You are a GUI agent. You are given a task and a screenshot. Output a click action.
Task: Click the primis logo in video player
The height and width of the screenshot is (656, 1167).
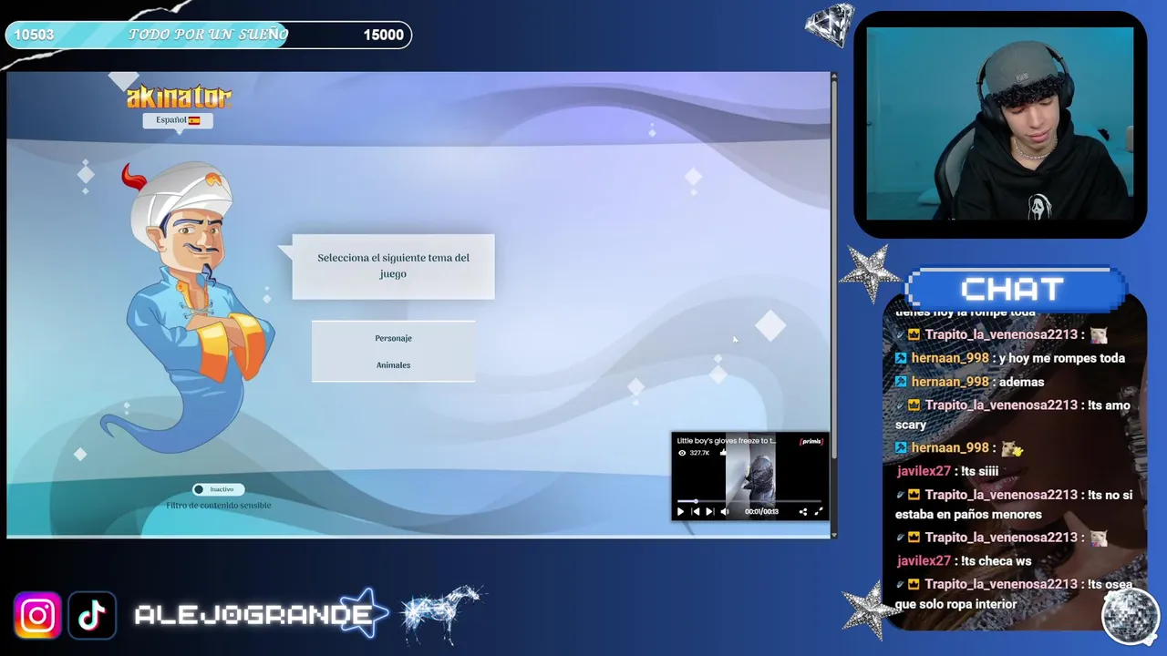click(x=811, y=441)
